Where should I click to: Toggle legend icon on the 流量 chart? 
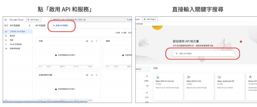[x=87, y=41]
